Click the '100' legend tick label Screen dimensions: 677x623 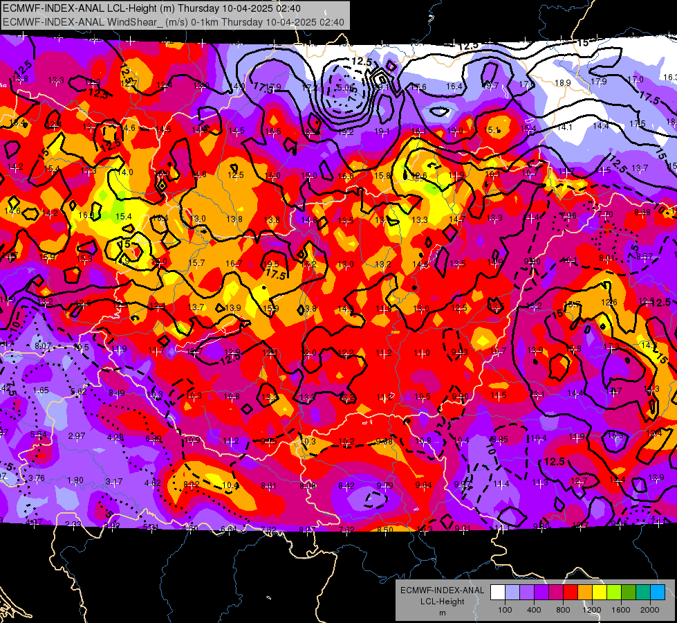(x=505, y=610)
